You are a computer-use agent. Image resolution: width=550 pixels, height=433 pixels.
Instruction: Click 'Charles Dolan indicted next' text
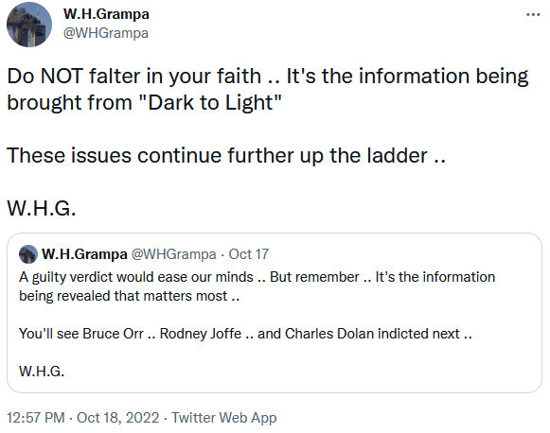pyautogui.click(x=372, y=334)
